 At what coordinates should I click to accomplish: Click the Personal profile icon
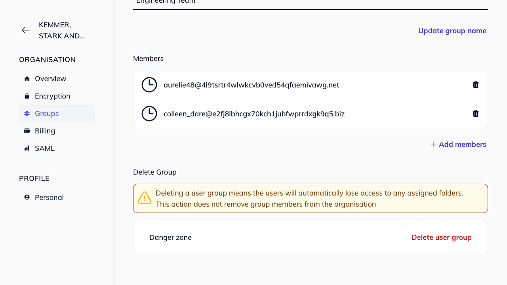[x=27, y=197]
